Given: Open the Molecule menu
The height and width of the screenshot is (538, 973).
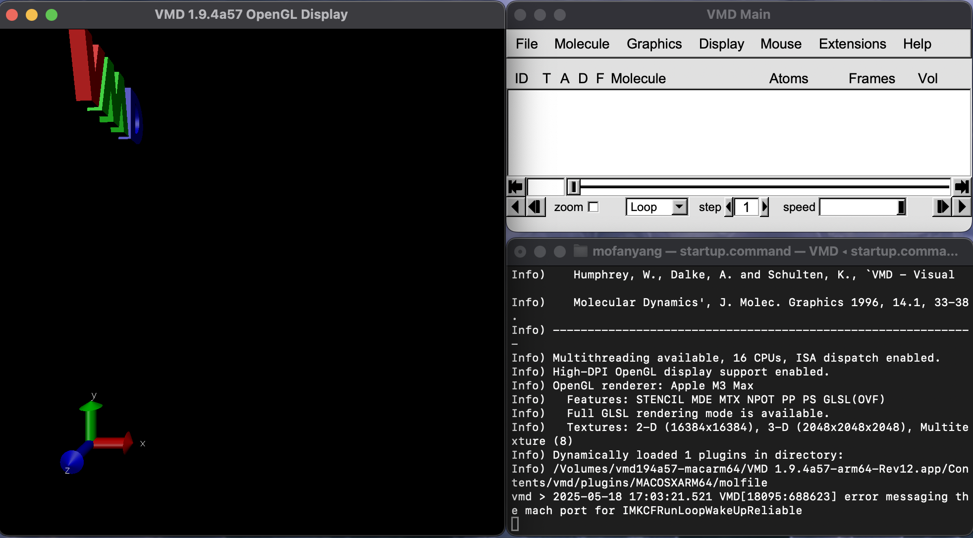Looking at the screenshot, I should pos(582,44).
